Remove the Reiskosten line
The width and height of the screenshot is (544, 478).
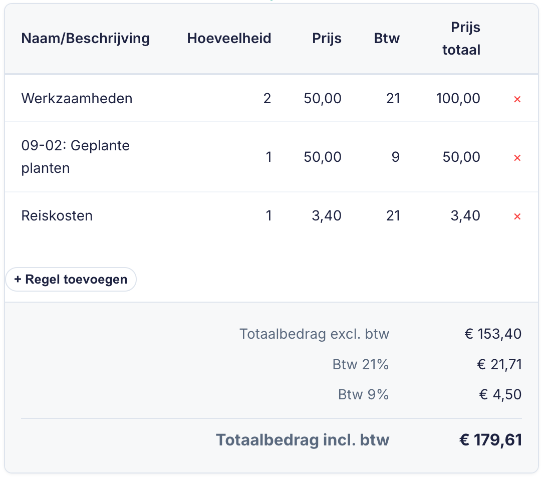point(516,216)
